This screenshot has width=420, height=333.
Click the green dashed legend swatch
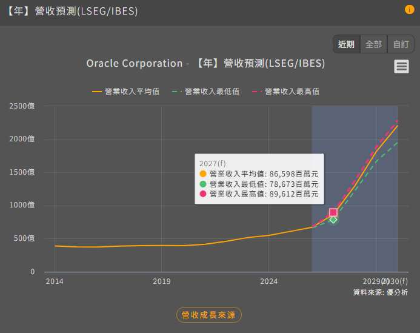click(x=177, y=92)
